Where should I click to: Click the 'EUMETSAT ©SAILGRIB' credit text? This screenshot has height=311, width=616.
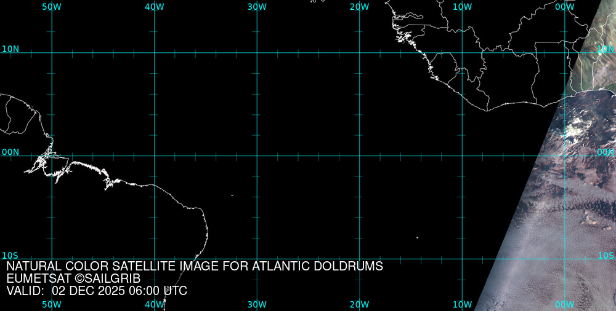[73, 278]
